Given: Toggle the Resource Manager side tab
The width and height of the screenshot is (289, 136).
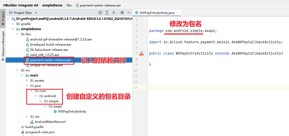Looking at the screenshot, I should 3,44.
